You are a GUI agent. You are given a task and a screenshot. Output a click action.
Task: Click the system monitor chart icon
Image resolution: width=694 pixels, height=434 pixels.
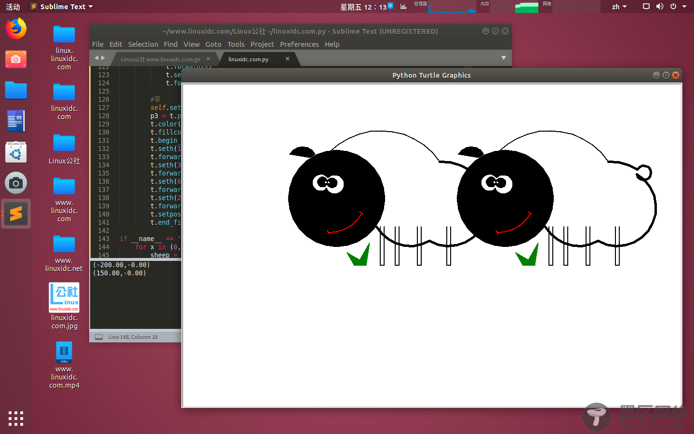click(x=403, y=6)
